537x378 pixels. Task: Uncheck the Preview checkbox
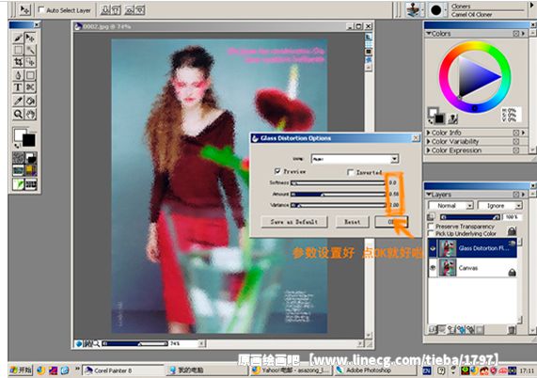(x=277, y=171)
